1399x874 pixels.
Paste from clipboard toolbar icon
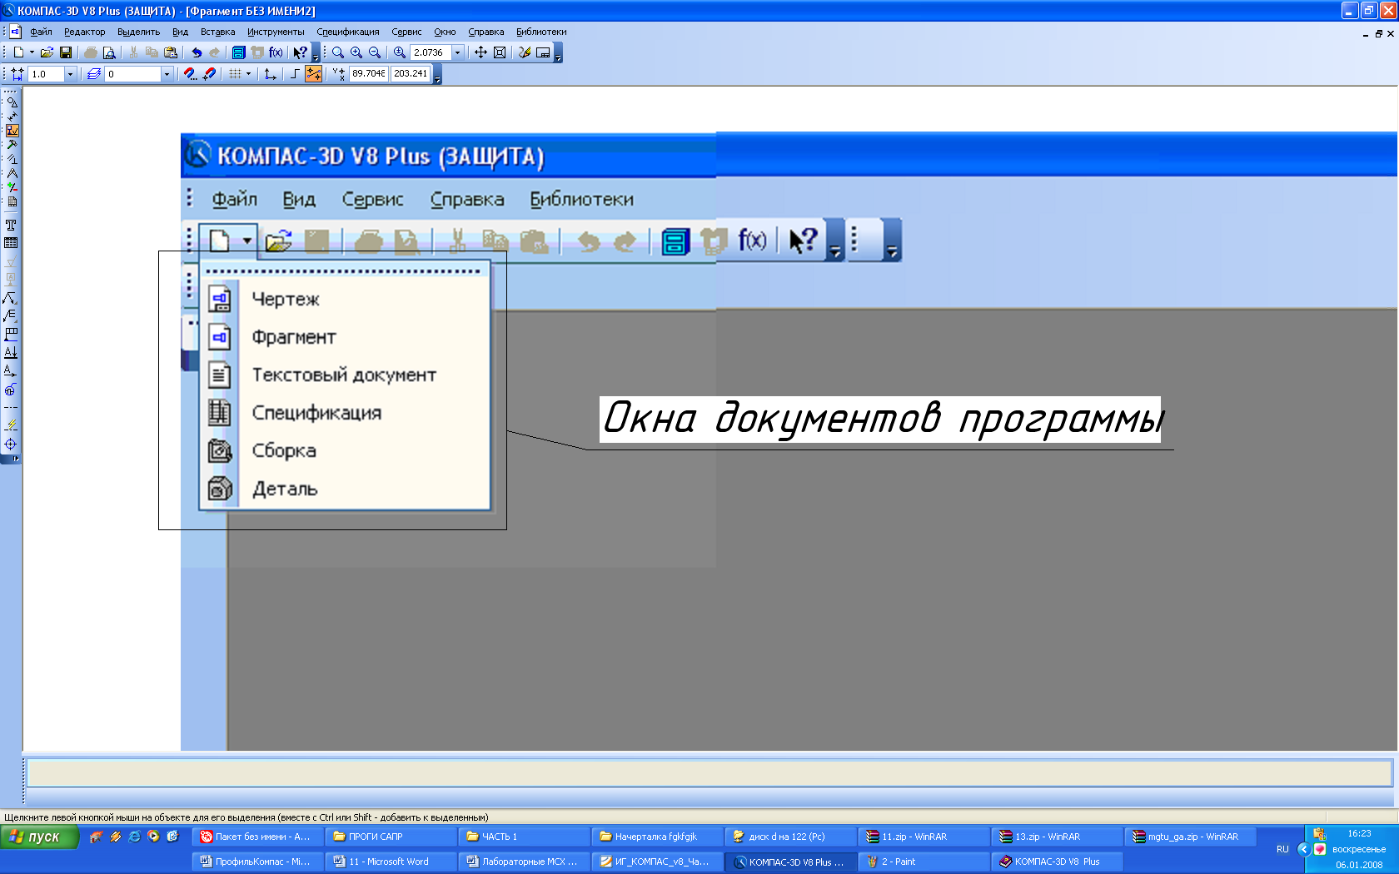coord(171,52)
